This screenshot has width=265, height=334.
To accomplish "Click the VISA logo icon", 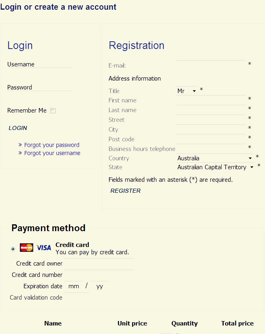I will 44,248.
